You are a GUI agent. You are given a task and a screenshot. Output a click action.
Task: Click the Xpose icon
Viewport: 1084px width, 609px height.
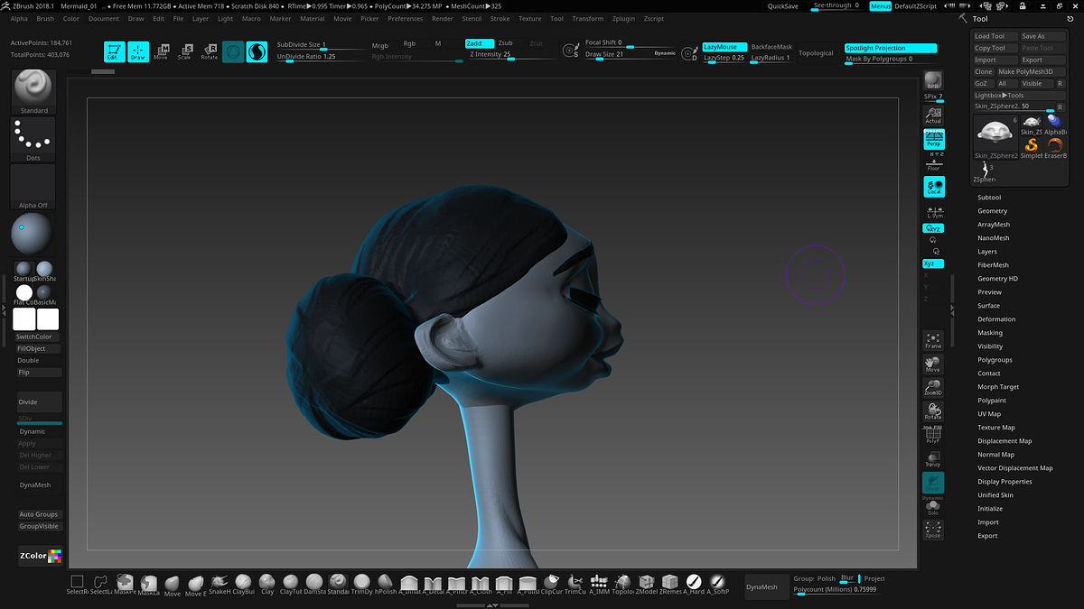(x=933, y=530)
